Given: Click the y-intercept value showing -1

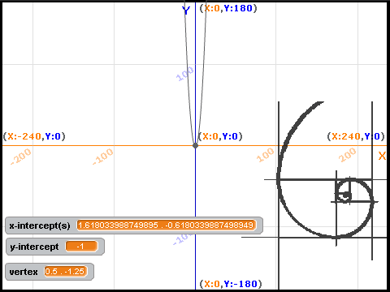Looking at the screenshot, I should pos(81,247).
